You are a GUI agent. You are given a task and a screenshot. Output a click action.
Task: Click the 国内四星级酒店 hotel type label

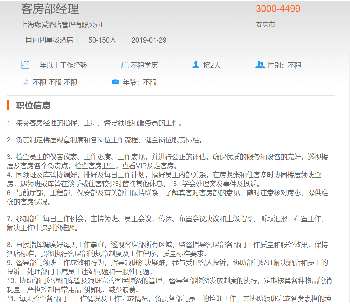click(x=49, y=40)
